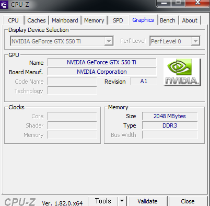The image size is (210, 206).
Task: Click the Validate button
Action: (147, 201)
